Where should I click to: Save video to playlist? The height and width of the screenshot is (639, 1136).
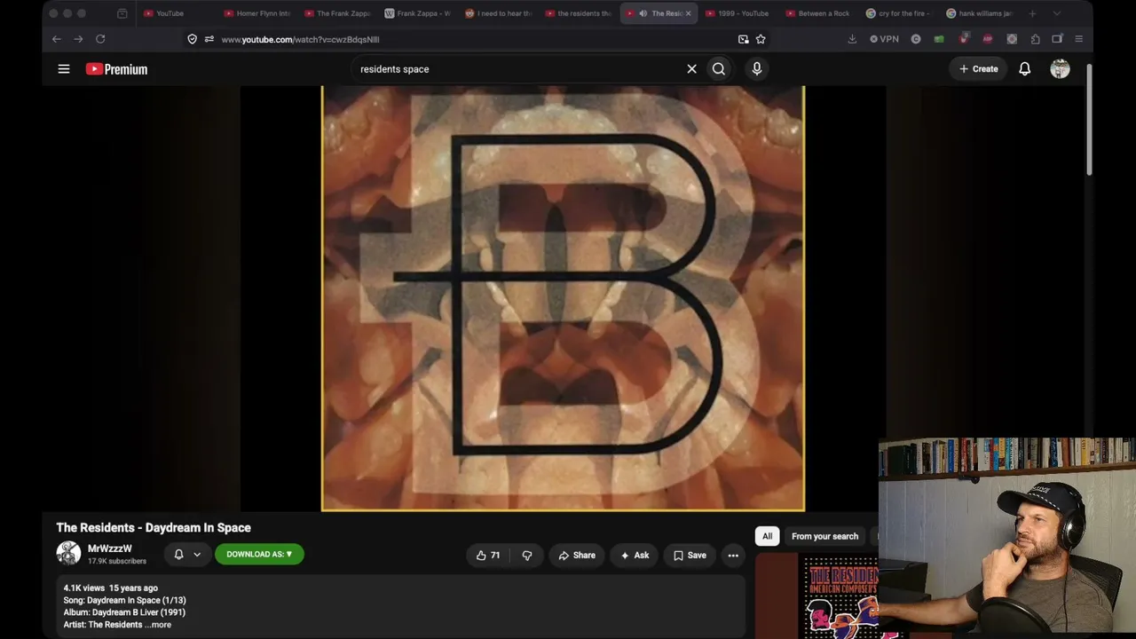click(690, 555)
